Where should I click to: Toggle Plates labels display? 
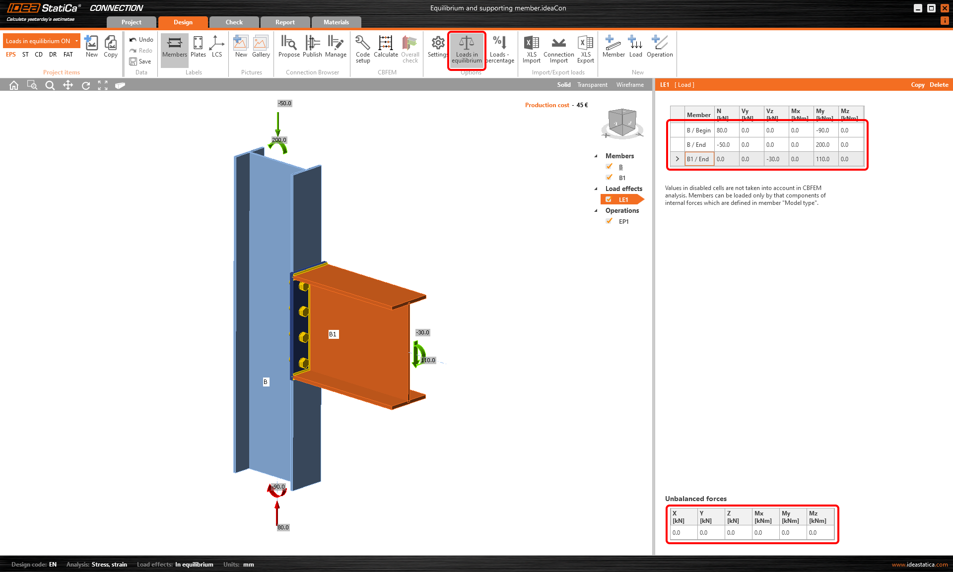198,44
